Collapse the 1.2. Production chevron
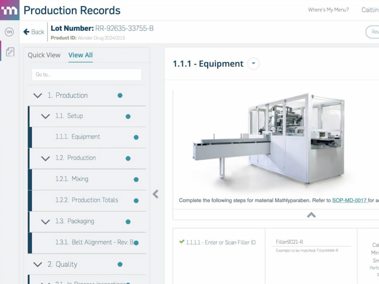379x284 pixels. [x=45, y=158]
